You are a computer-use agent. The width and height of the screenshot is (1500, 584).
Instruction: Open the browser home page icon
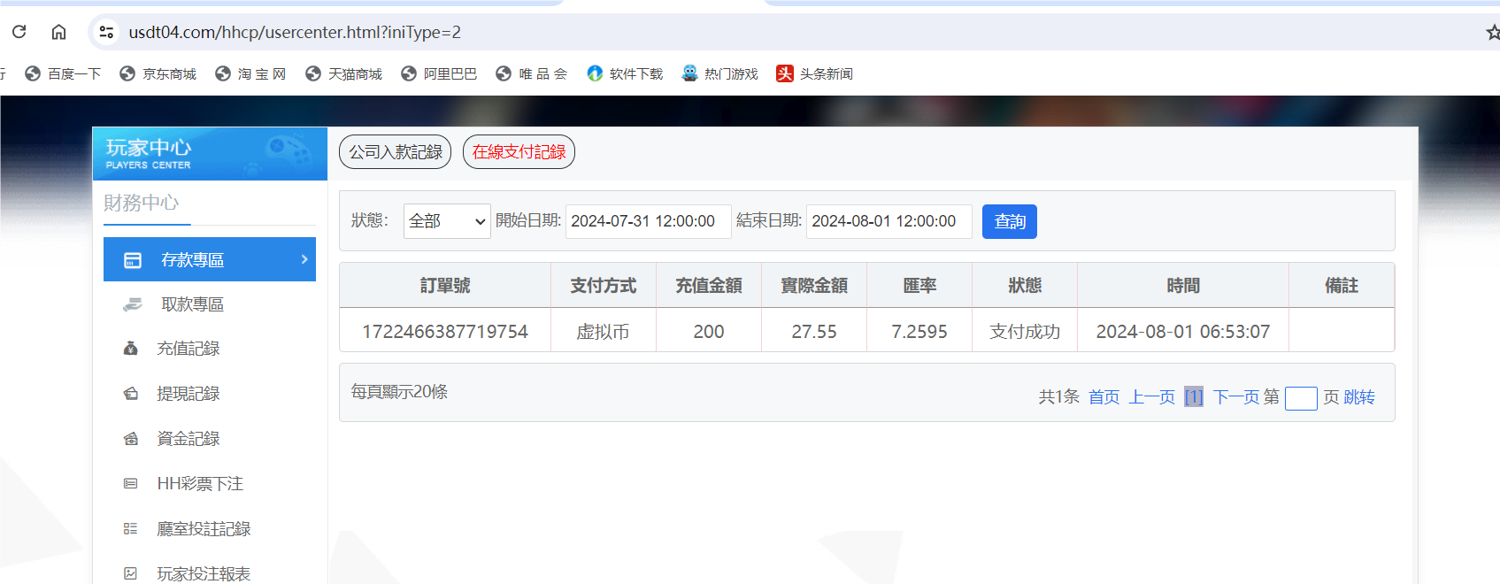pos(58,32)
